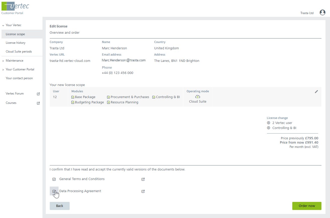Viewport: 330px width, 218px height.
Task: Click the Vertec logo
Action: (15, 6)
